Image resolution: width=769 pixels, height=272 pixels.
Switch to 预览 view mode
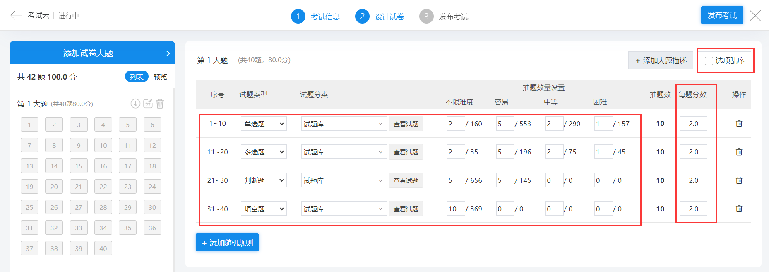[160, 77]
